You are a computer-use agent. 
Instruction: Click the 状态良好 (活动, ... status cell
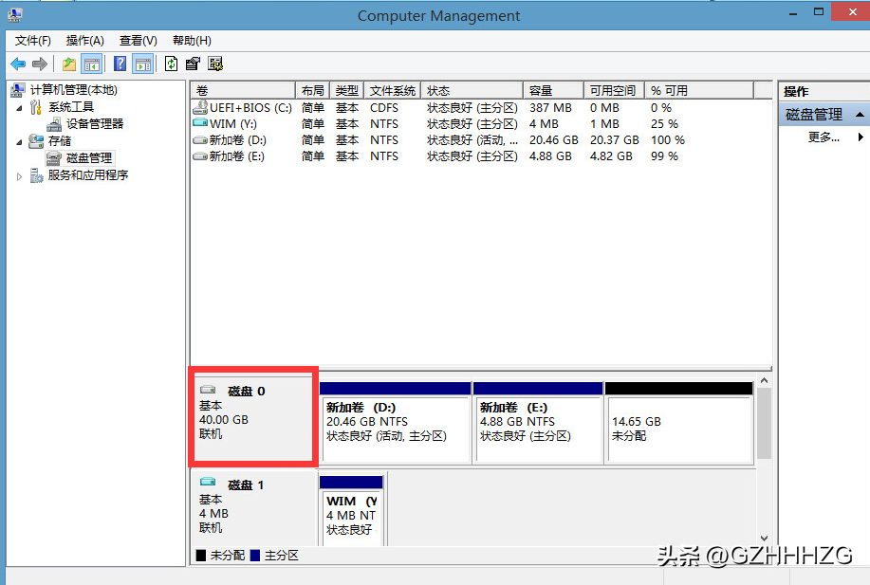coord(472,140)
